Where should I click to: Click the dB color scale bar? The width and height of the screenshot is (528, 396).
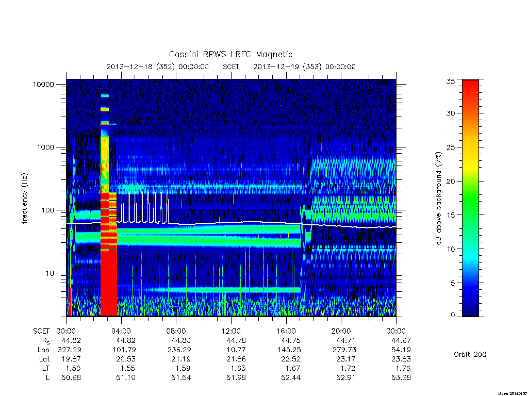(x=470, y=198)
